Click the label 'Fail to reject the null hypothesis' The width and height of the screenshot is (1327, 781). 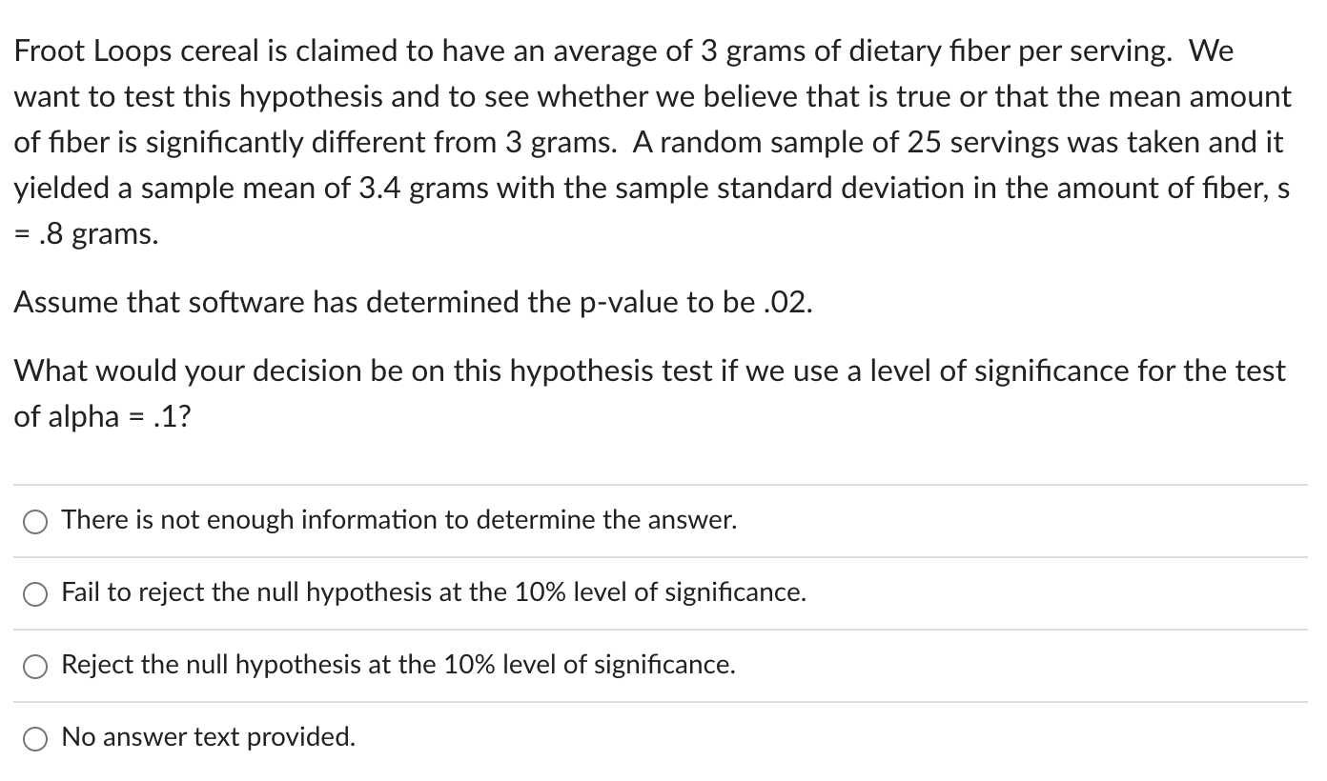[x=434, y=592]
